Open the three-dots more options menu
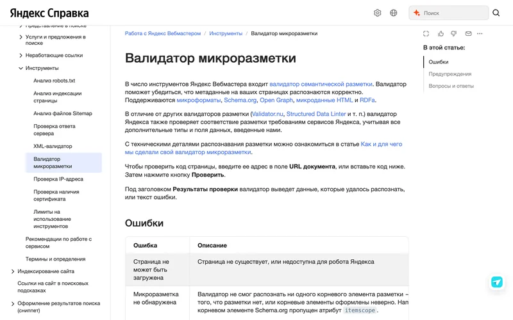The image size is (513, 320). tap(480, 34)
